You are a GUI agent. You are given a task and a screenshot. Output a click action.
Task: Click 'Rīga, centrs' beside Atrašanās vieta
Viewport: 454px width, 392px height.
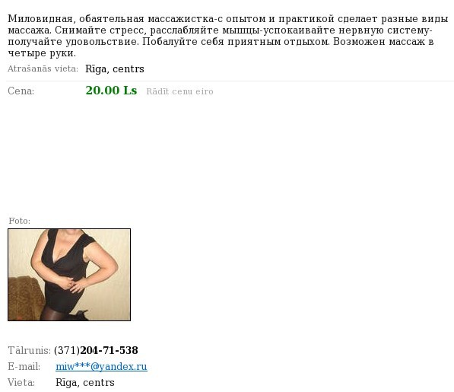coord(115,69)
